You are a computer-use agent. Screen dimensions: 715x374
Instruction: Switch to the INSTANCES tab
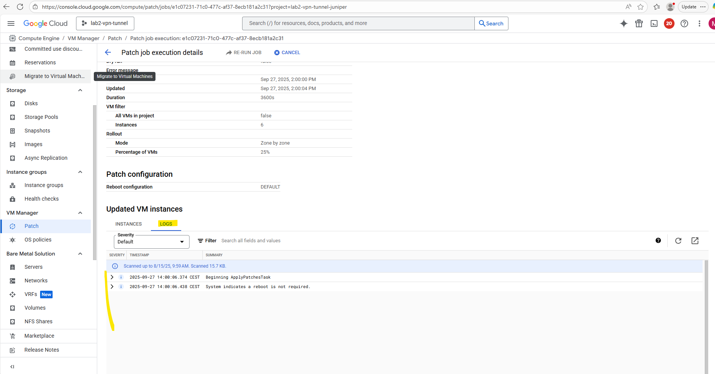(129, 224)
